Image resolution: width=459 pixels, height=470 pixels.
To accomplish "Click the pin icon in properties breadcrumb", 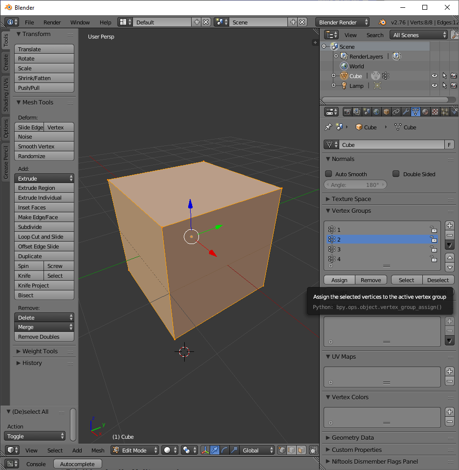I will coord(328,127).
